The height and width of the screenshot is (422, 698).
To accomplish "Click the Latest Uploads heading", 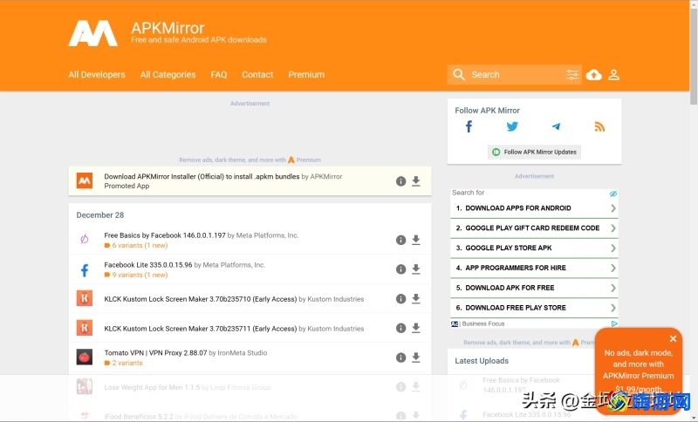I will click(482, 361).
